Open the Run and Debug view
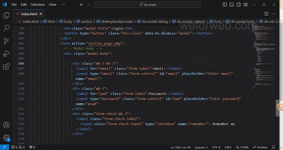Viewport: 283px width, 150px height. coord(6,54)
